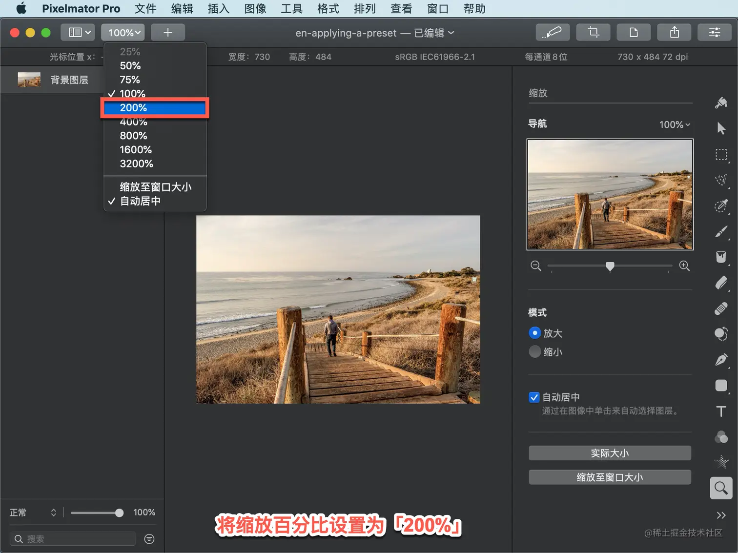The image size is (738, 553).
Task: Open the sidebar view dropdown
Action: point(78,32)
